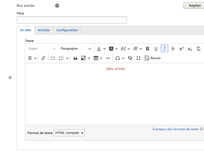
Task: Switch to Source editing mode
Action: [153, 58]
